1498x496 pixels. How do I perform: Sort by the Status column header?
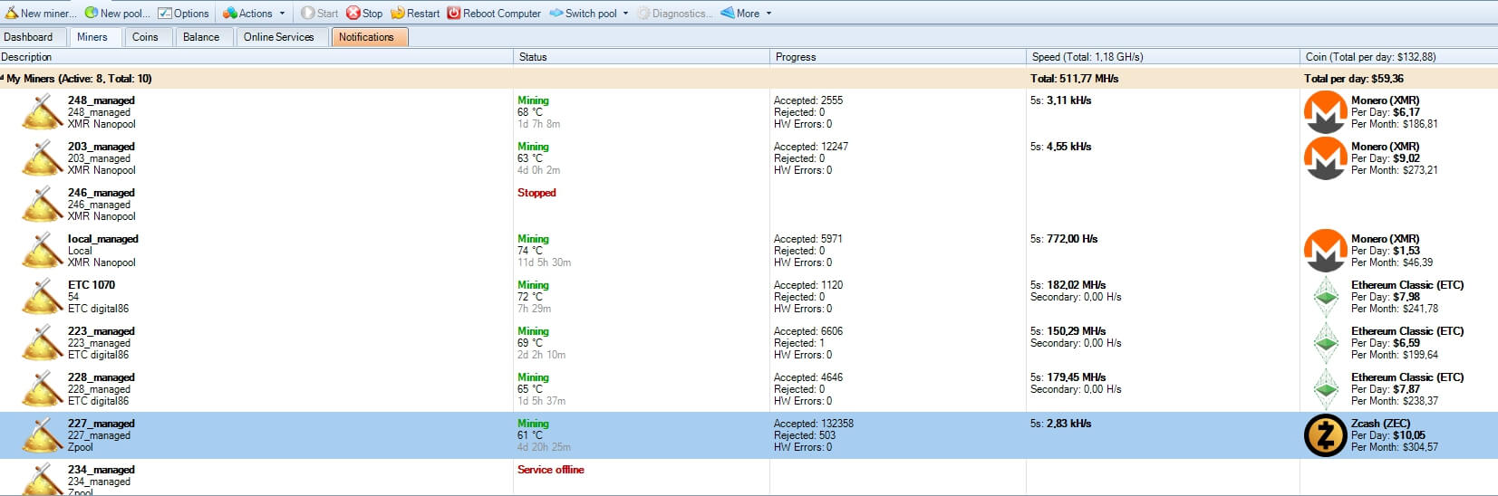coord(642,57)
